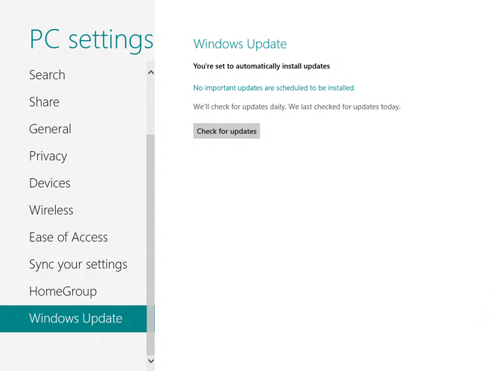The height and width of the screenshot is (371, 495).
Task: Click the Check for updates button
Action: [227, 131]
